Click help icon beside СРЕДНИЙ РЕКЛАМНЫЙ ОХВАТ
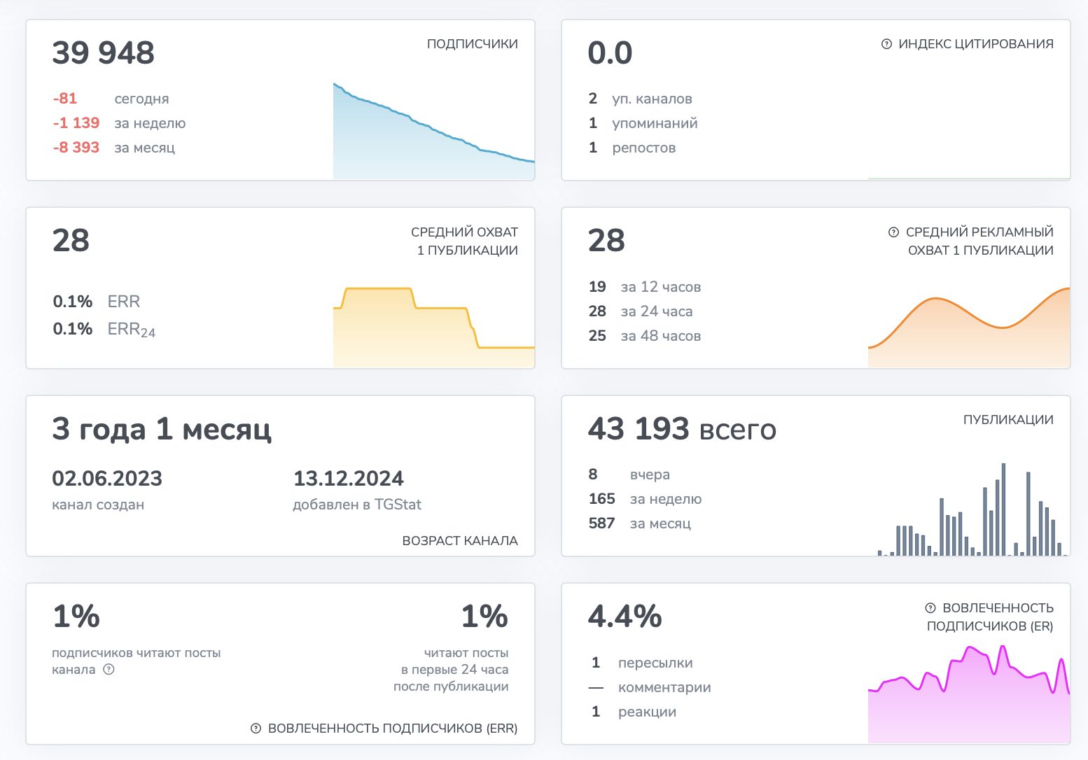The width and height of the screenshot is (1088, 760). (893, 232)
